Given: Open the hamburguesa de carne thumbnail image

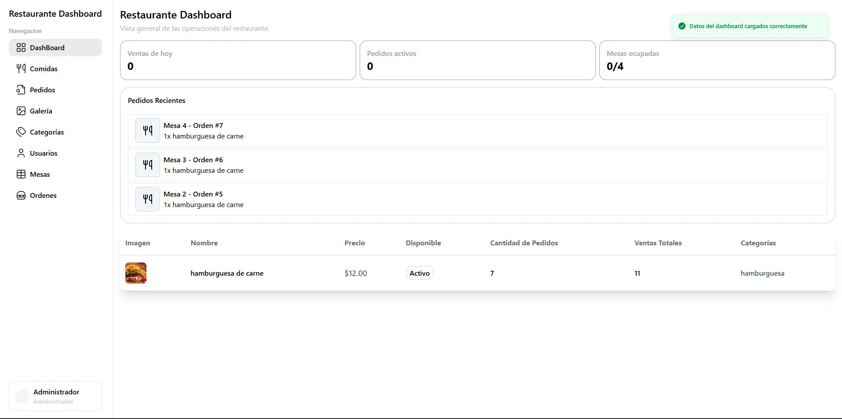Looking at the screenshot, I should 136,273.
